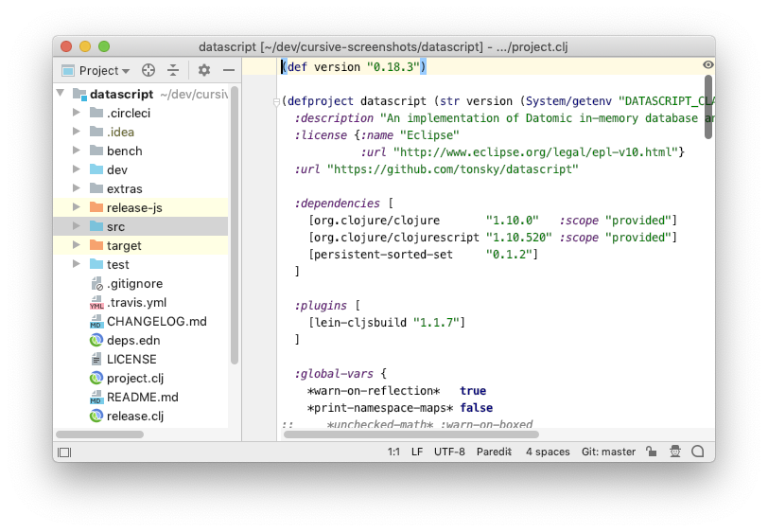Click the deps.edn Clojure icon
Image resolution: width=768 pixels, height=532 pixels.
(96, 340)
